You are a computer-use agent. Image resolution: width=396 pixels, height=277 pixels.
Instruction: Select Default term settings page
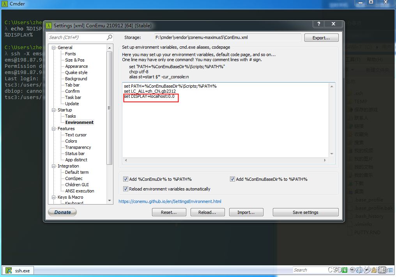tap(77, 172)
